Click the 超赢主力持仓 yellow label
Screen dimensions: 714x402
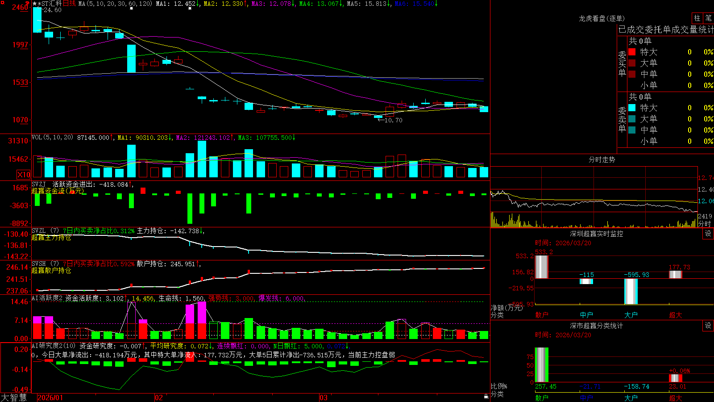click(51, 238)
